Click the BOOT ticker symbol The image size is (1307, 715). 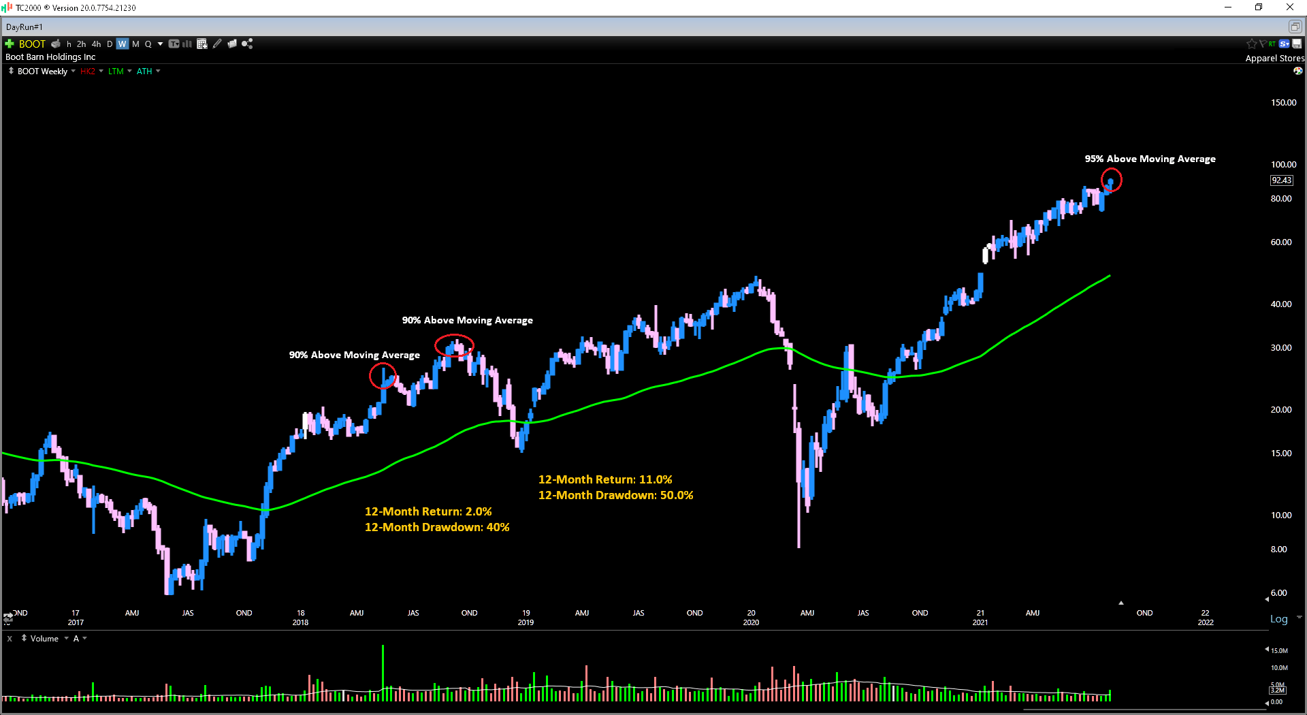[32, 44]
